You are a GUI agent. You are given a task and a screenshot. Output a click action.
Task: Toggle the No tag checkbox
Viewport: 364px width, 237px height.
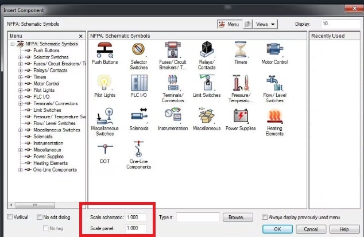[x=46, y=228]
